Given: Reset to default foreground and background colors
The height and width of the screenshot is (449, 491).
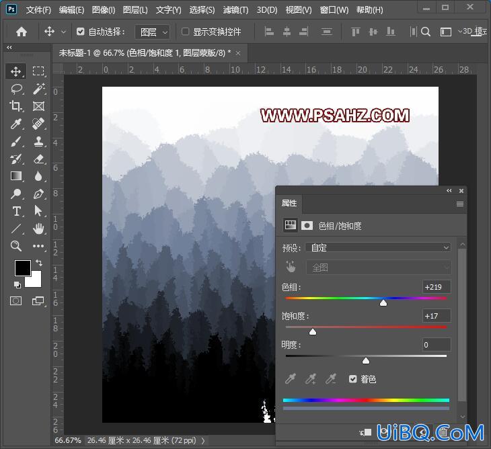Looking at the screenshot, I should tap(17, 285).
